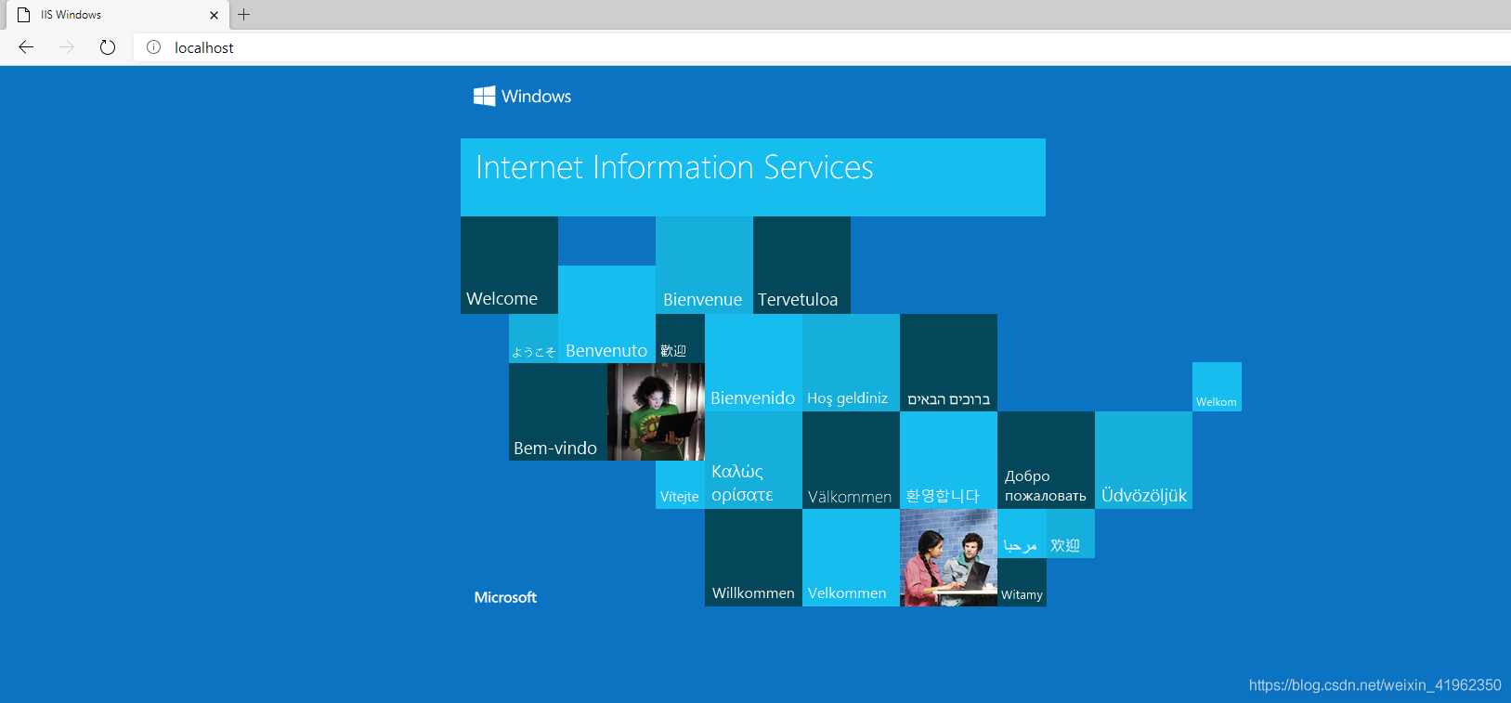This screenshot has height=703, width=1511.
Task: Click the browser forward arrow
Action: (67, 47)
